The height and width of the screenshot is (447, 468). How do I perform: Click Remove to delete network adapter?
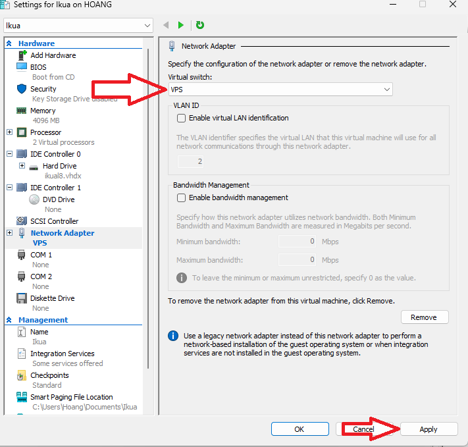point(425,317)
